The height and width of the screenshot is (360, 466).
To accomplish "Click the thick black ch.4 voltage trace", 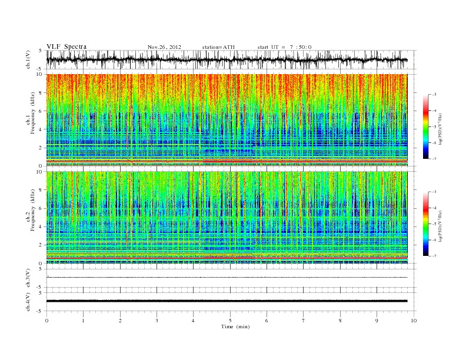I will [227, 301].
